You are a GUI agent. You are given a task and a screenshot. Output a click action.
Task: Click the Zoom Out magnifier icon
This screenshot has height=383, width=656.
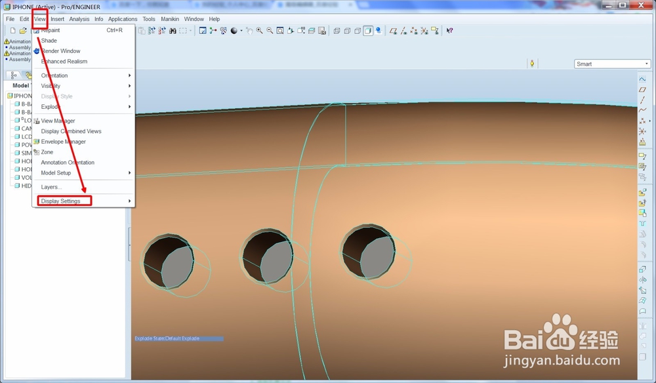tap(270, 31)
